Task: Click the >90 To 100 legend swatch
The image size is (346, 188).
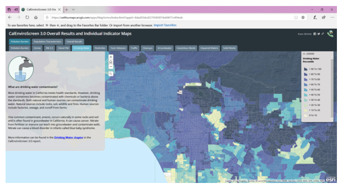Action: point(306,69)
